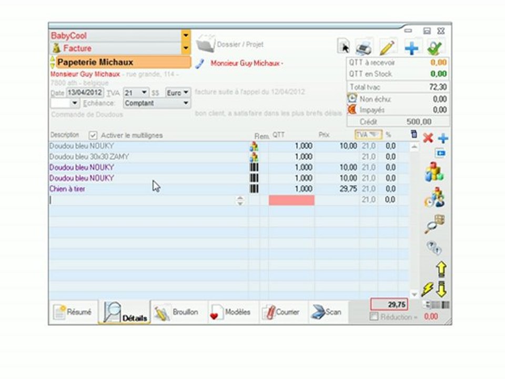Click the client name up/down arrows
505x379 pixels.
click(53, 62)
